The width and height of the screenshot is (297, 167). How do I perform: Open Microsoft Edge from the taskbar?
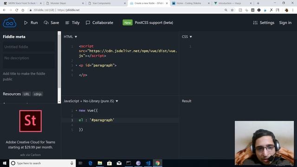(x=90, y=163)
